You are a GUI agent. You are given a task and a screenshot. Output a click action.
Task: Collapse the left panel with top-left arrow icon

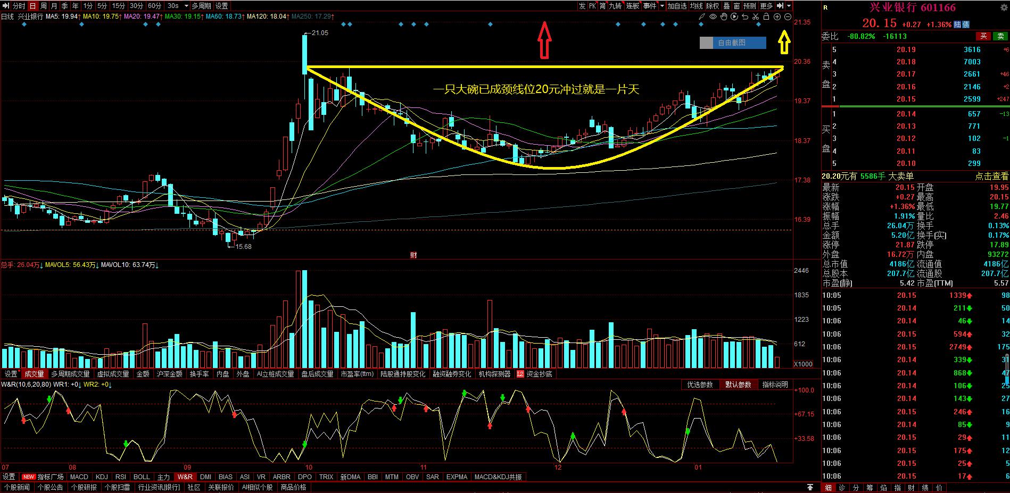(x=5, y=6)
